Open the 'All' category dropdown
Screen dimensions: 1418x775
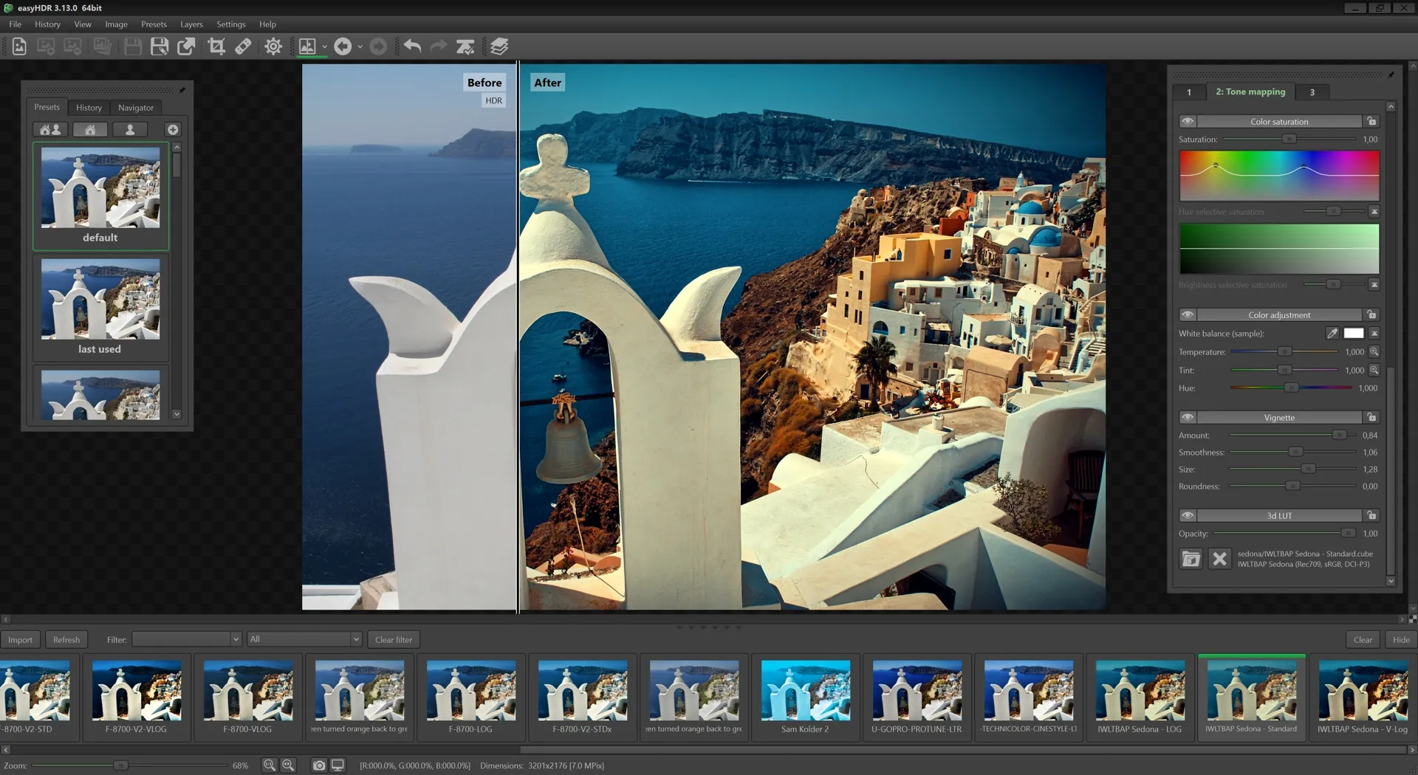(354, 639)
